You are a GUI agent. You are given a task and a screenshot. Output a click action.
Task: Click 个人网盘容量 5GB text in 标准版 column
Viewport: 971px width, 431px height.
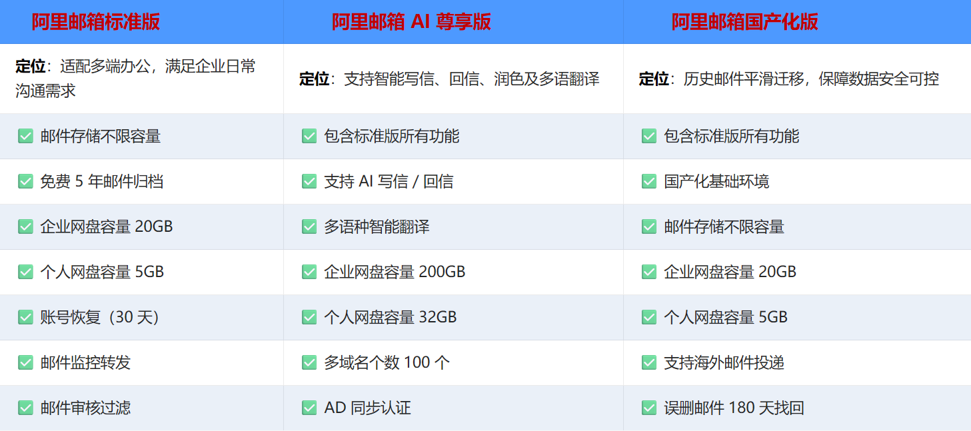point(102,272)
